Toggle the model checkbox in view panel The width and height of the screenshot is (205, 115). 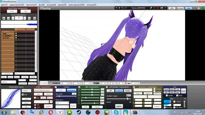coord(167,96)
